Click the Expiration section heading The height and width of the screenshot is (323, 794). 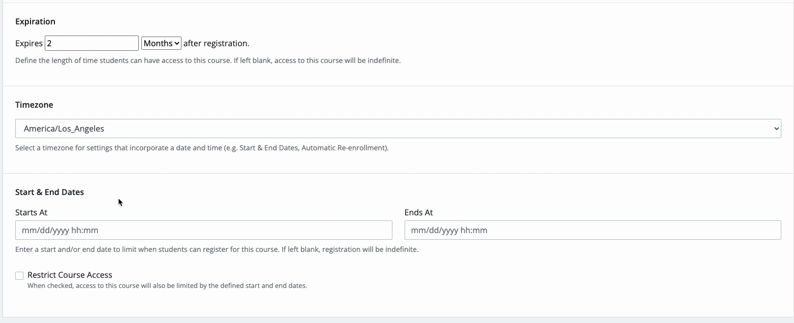pos(35,21)
